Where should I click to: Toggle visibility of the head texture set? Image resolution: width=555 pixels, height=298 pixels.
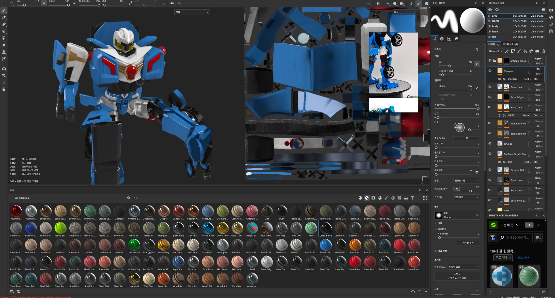coord(490,31)
